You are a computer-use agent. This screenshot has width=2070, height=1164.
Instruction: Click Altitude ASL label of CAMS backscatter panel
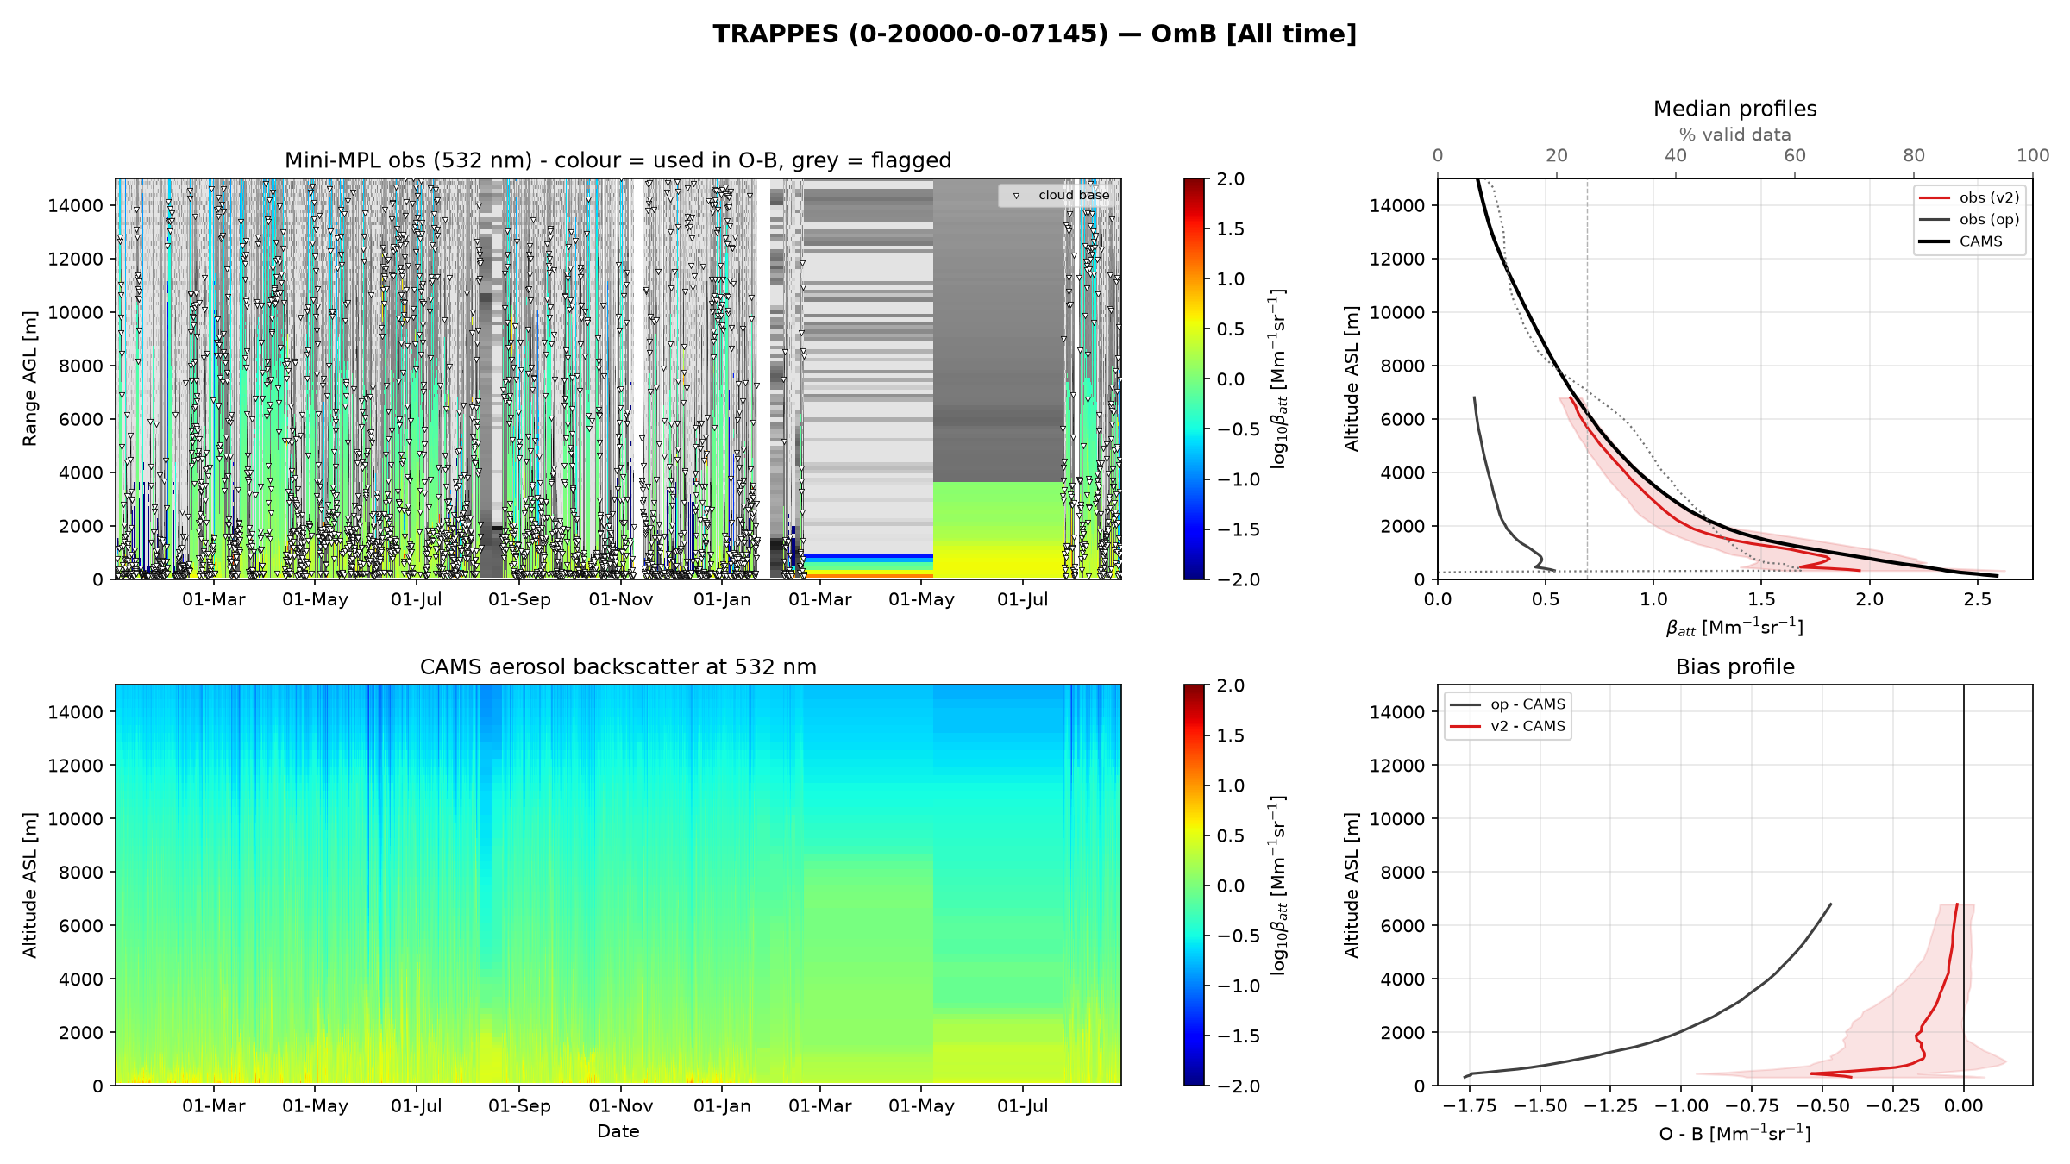[x=30, y=886]
